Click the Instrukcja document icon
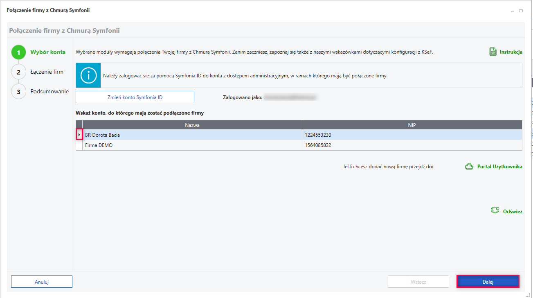This screenshot has height=298, width=533. pyautogui.click(x=493, y=52)
